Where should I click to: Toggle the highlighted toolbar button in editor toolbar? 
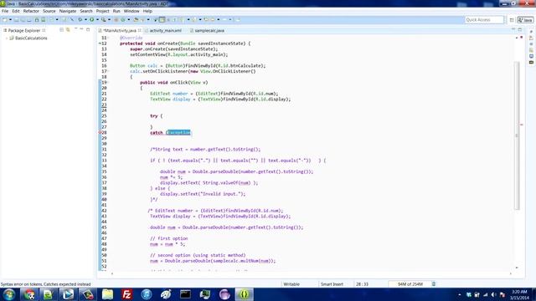[x=162, y=20]
